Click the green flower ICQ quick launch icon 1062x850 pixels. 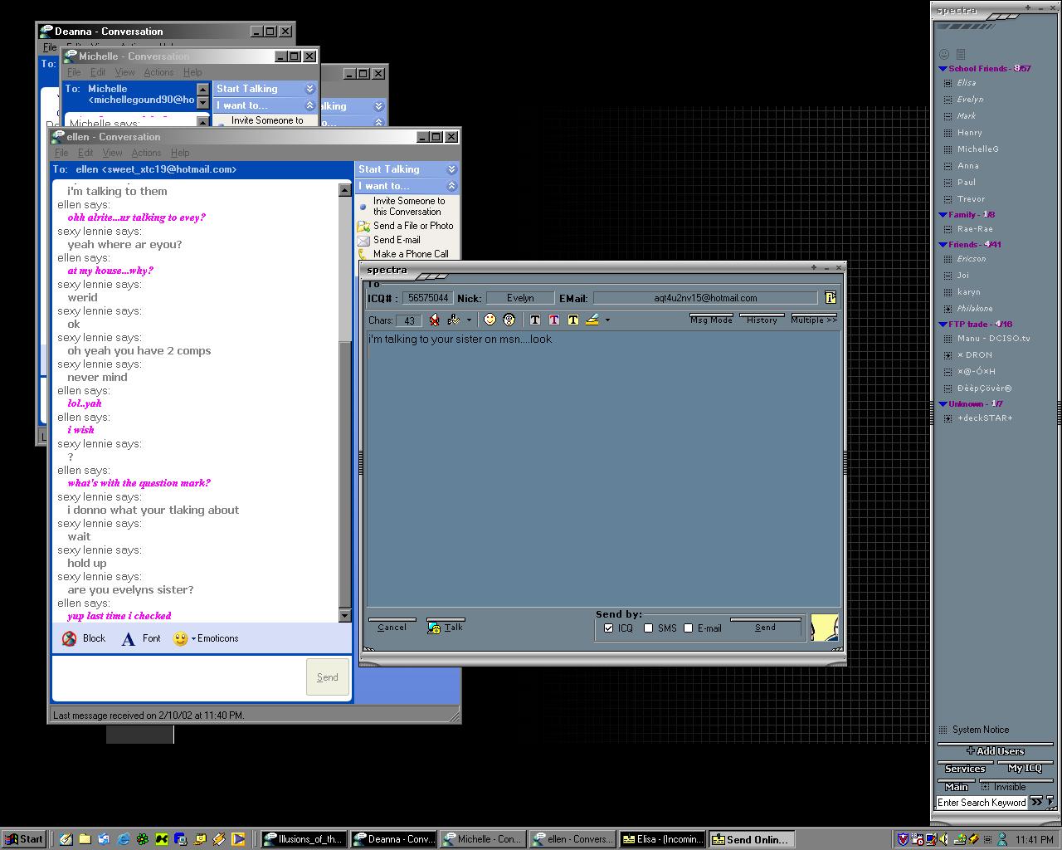[x=142, y=839]
